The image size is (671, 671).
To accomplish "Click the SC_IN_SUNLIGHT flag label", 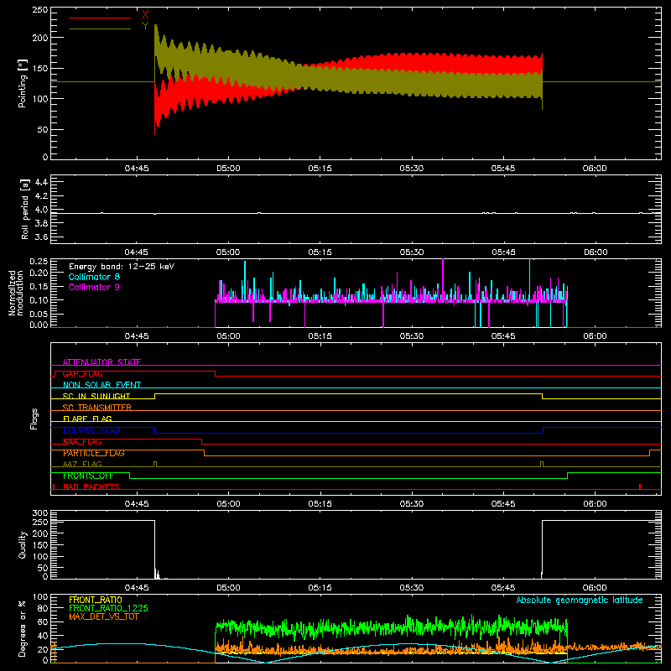I will pyautogui.click(x=96, y=396).
